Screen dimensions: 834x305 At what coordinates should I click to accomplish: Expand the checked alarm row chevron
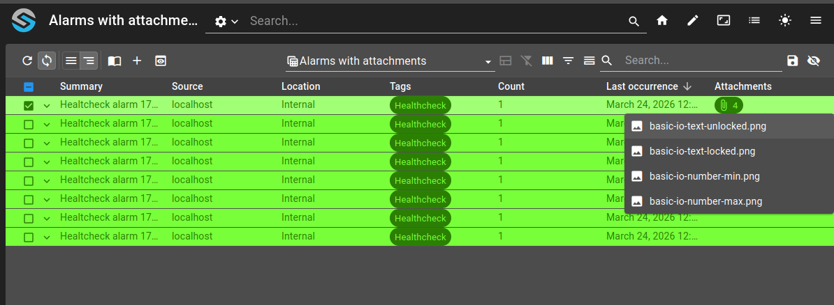click(x=47, y=106)
